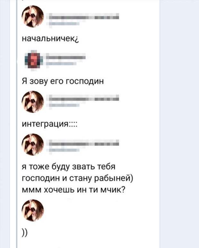Click the line "ммм хочешь ин ти мчик?"
The height and width of the screenshot is (248, 199).
tap(74, 190)
